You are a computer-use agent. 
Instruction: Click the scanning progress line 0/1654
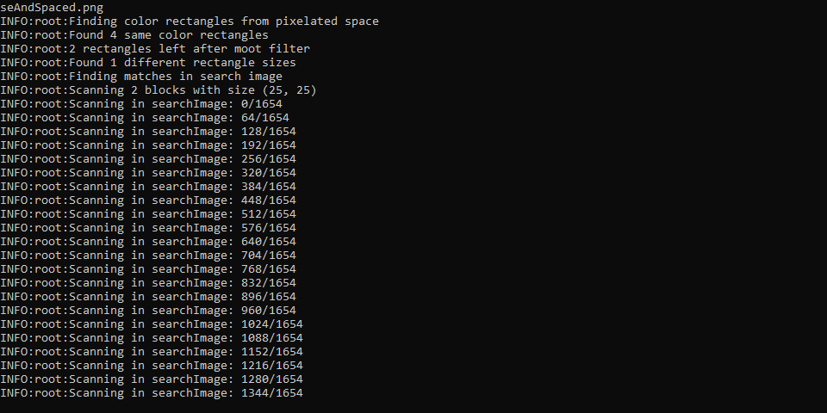[x=141, y=104]
